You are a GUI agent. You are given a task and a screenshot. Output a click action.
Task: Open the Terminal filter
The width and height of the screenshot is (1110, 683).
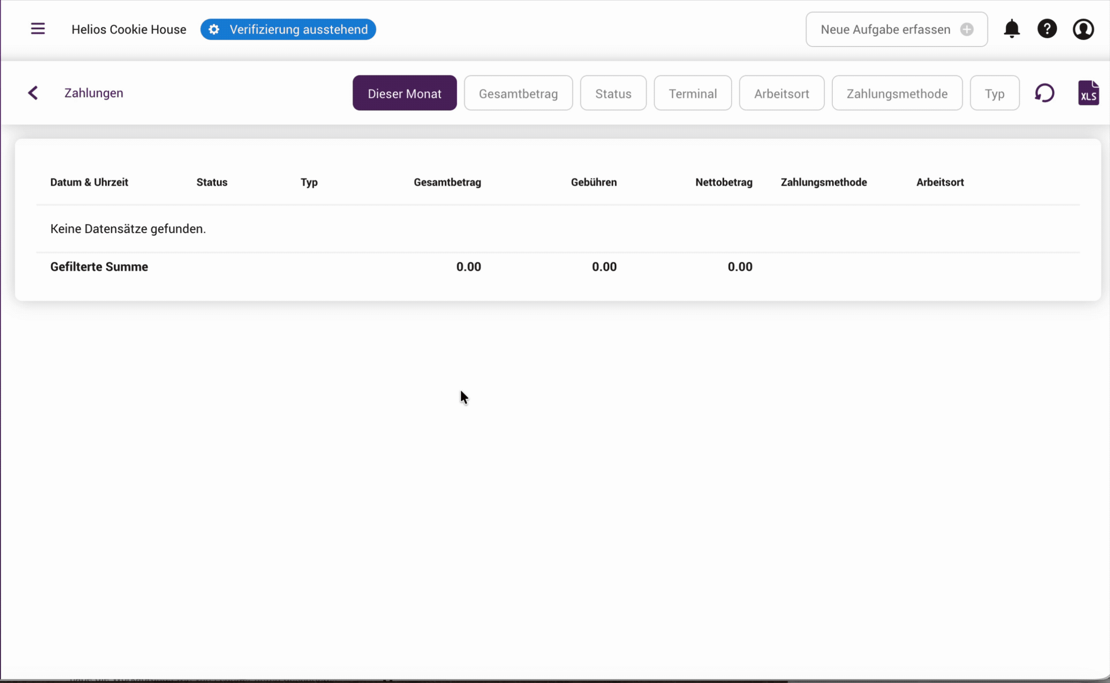tap(692, 93)
